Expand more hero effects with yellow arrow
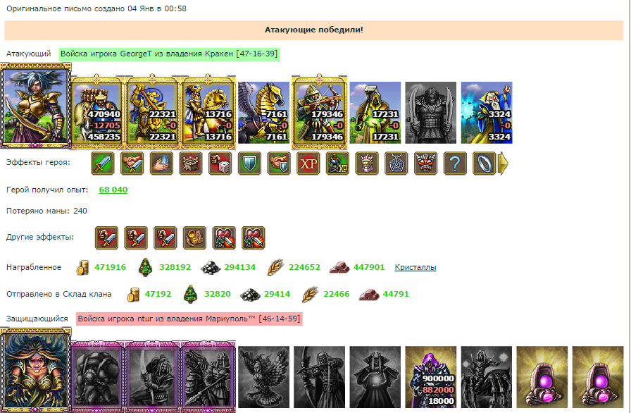The width and height of the screenshot is (631, 413). tap(503, 164)
